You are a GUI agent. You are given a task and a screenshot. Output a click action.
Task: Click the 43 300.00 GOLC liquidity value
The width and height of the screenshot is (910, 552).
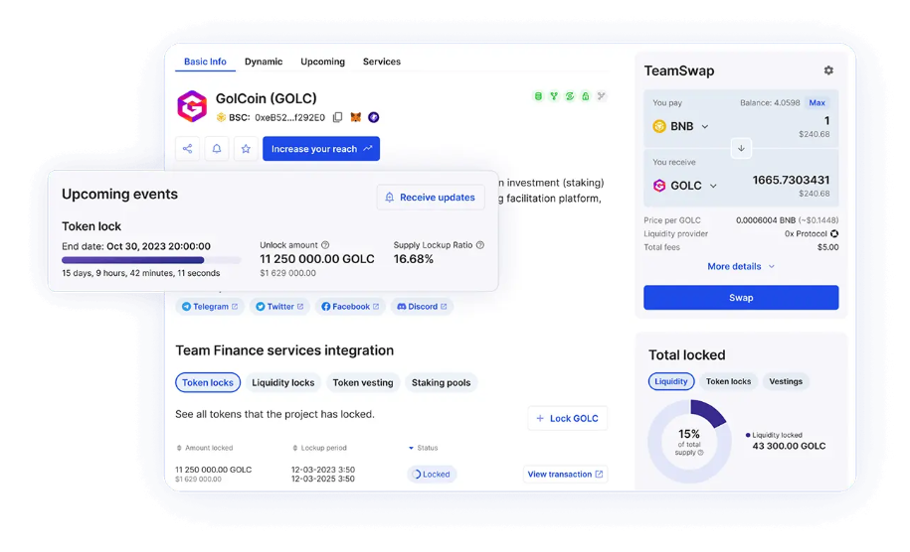click(x=789, y=446)
